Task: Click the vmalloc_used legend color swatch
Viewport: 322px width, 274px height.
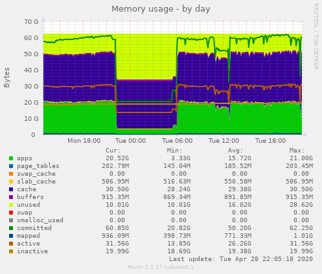Action: coord(11,220)
